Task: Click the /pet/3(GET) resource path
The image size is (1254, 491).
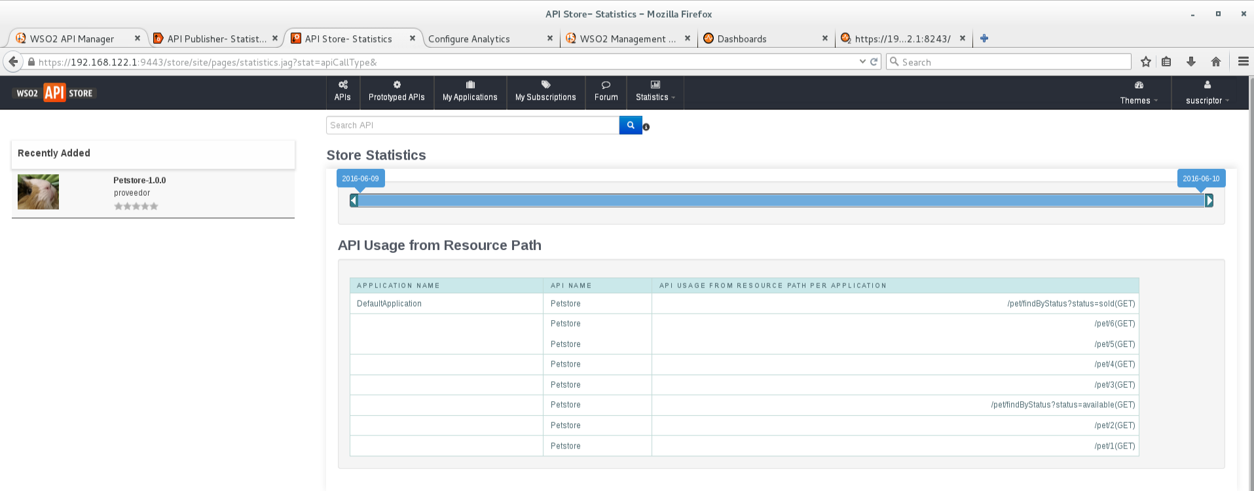Action: pyautogui.click(x=1115, y=385)
